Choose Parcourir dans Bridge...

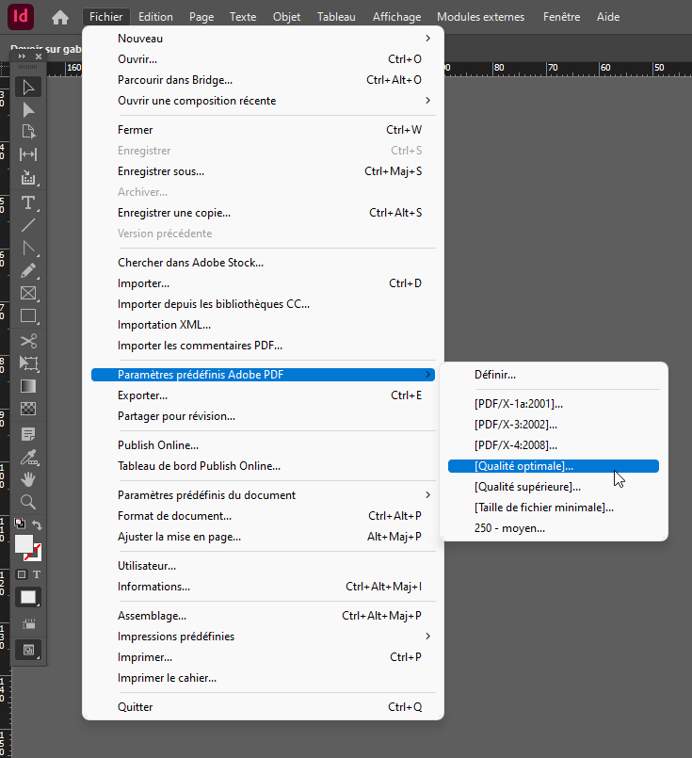[263, 80]
